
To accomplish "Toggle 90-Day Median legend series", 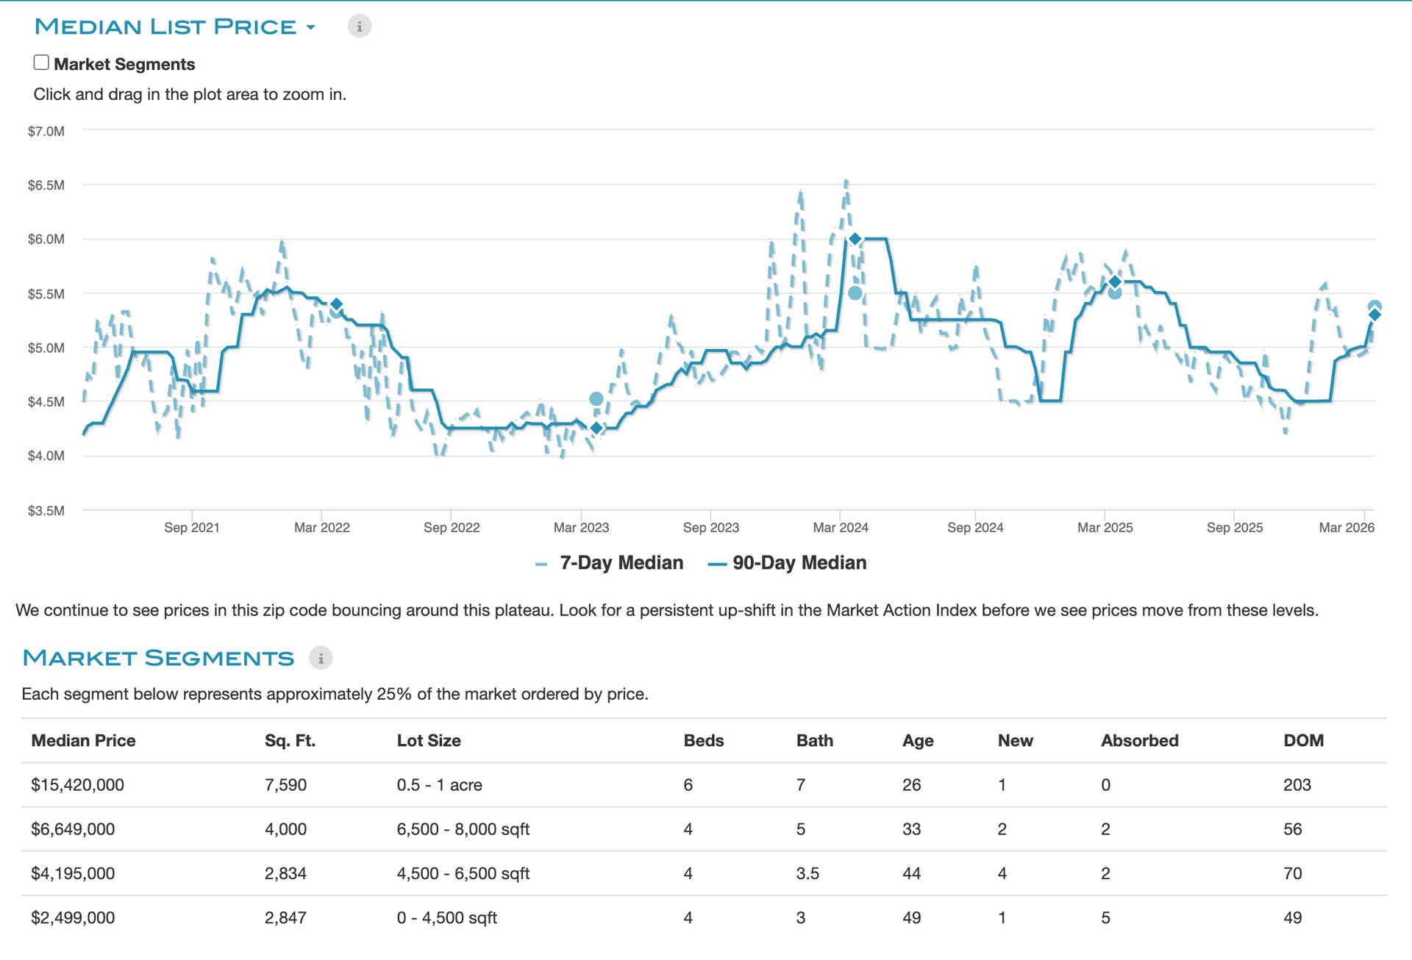I will point(799,563).
